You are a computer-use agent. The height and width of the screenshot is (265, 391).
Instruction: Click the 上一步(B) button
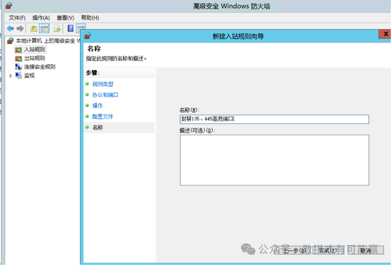coord(293,250)
